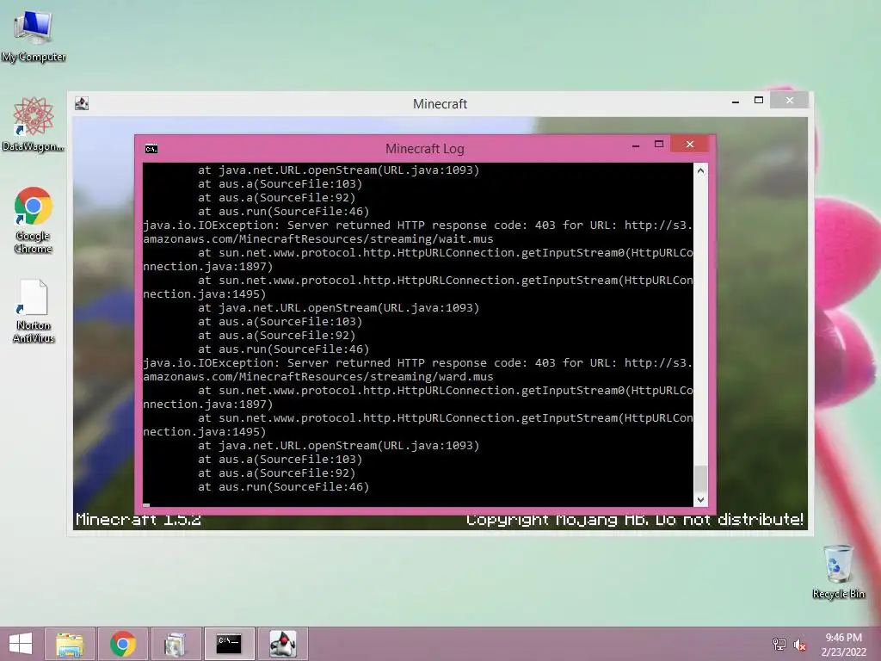Click the Copyright Mojang AB notice
The height and width of the screenshot is (661, 881).
coord(635,519)
